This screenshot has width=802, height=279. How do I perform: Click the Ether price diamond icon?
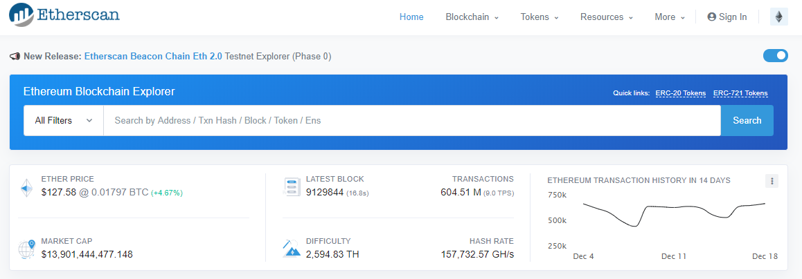(26, 188)
